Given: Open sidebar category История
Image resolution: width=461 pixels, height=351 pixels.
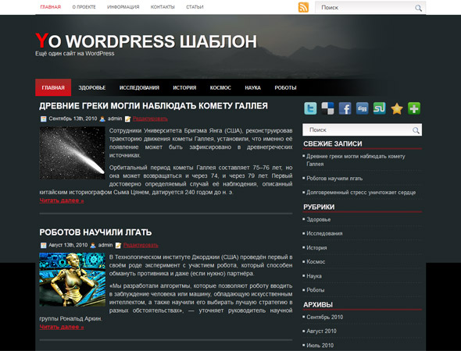Looking at the screenshot, I should pos(316,248).
